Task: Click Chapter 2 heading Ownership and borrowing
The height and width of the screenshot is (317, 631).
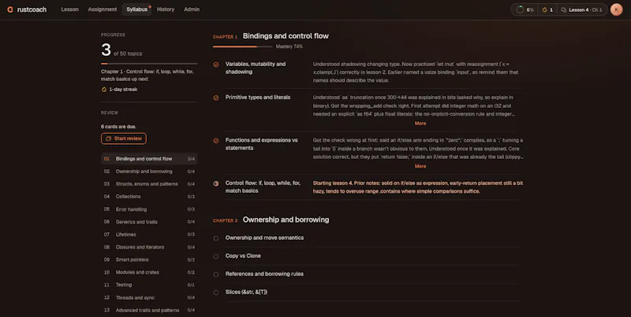Action: coord(286,220)
